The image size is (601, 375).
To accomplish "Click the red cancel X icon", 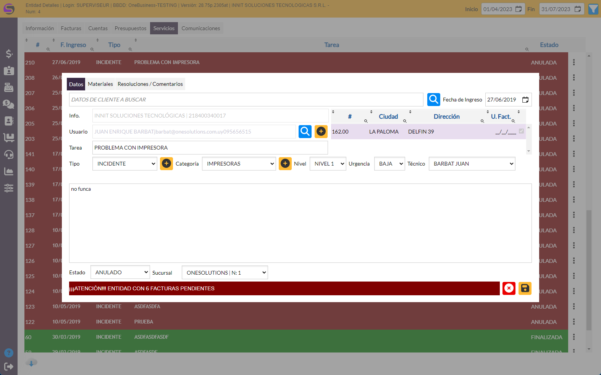I will 509,288.
